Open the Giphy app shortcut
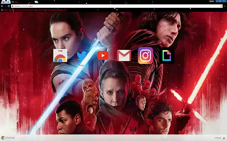 pos(167,56)
